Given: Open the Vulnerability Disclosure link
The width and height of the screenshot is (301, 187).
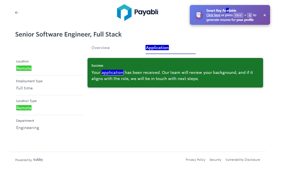Looking at the screenshot, I should tap(242, 160).
